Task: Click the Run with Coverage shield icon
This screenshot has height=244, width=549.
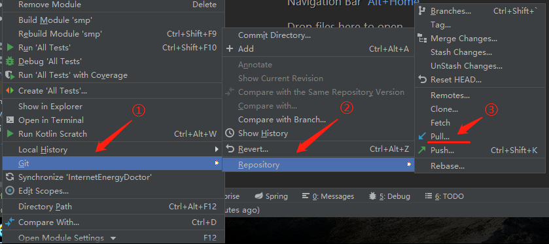Action: click(10, 75)
